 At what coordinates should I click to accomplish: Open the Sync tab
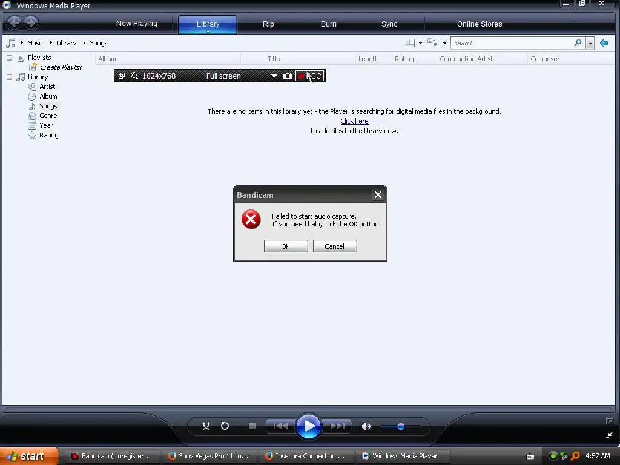point(389,24)
